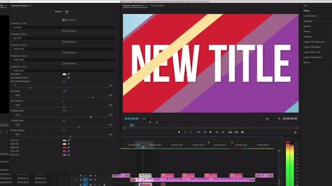The image size is (332, 186).
Task: Click the Export Frame camera icon
Action: pos(242,132)
